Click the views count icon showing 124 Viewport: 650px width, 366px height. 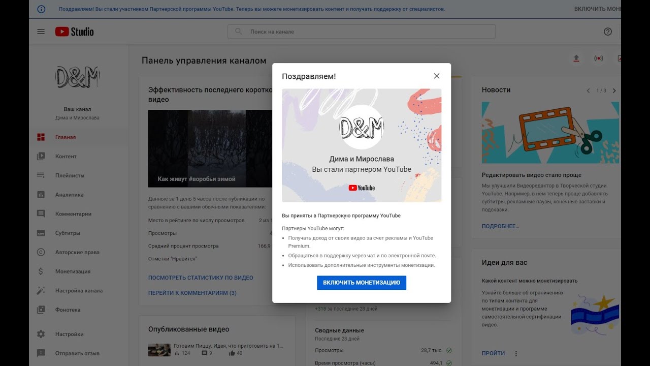pyautogui.click(x=177, y=353)
